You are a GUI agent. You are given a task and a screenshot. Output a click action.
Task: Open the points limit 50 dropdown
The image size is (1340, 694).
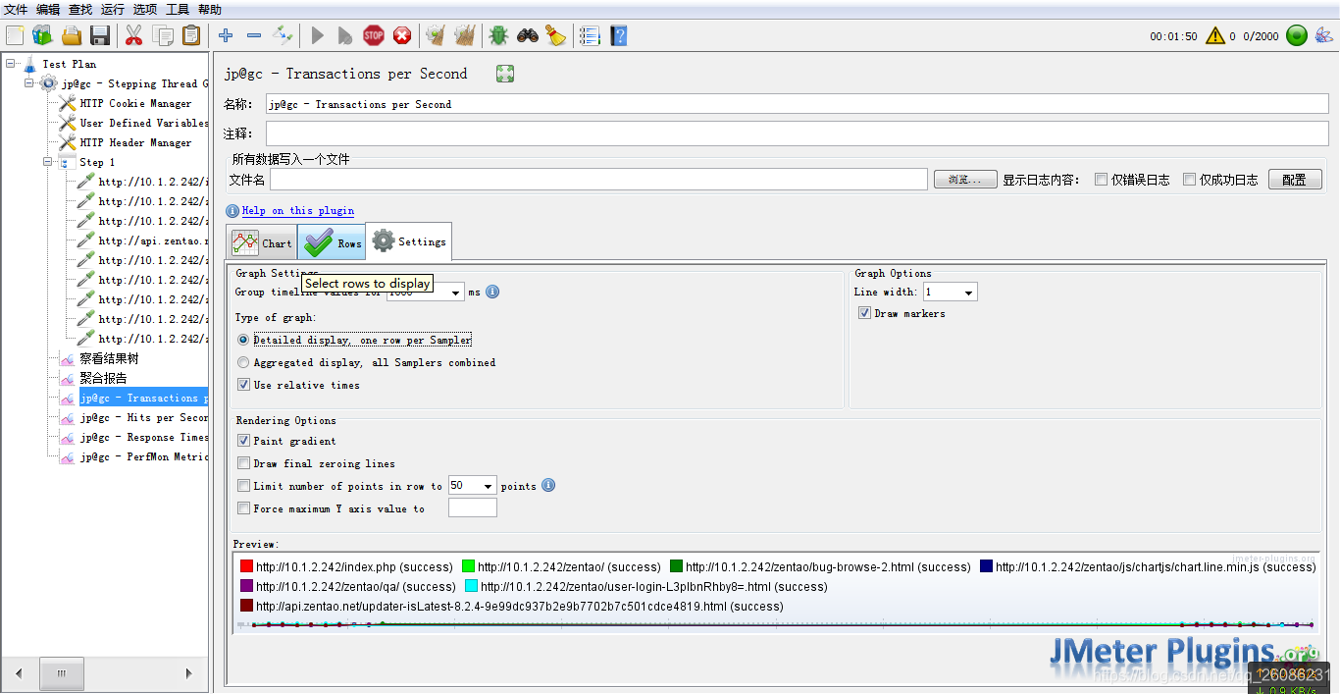[489, 486]
